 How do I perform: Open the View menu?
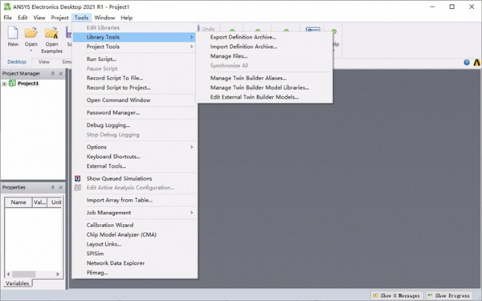pyautogui.click(x=39, y=18)
